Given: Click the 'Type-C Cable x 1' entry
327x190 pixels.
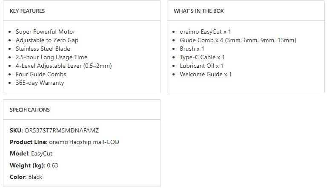Looking at the screenshot, I should [202, 57].
